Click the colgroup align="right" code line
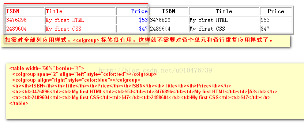This screenshot has width=304, height=133. [76, 80]
